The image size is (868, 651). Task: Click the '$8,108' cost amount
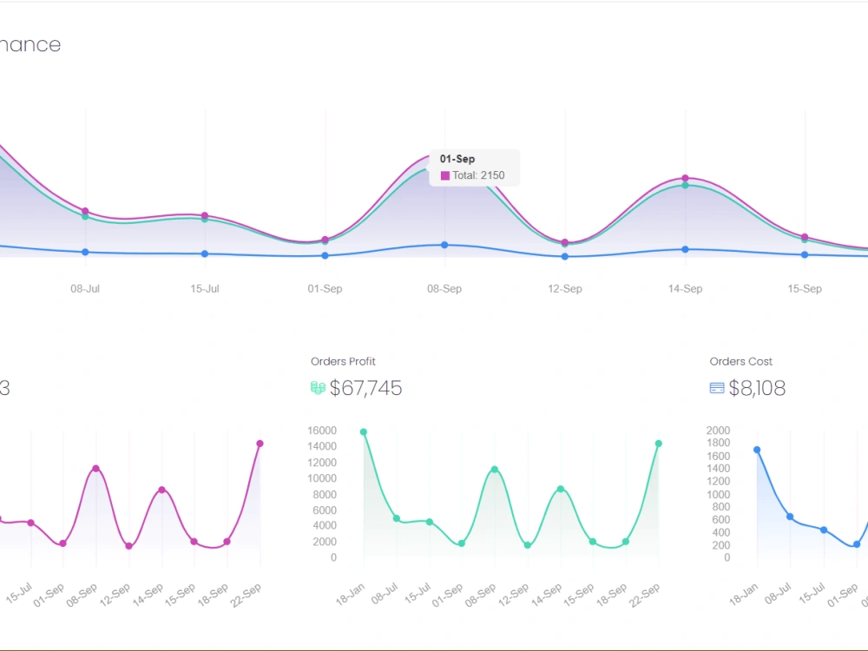tap(757, 388)
